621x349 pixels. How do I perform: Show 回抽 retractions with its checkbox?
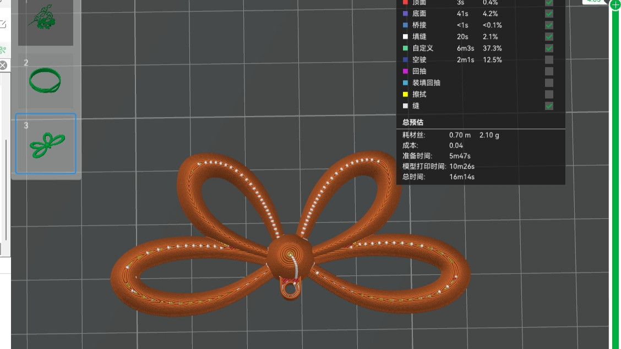coord(549,71)
